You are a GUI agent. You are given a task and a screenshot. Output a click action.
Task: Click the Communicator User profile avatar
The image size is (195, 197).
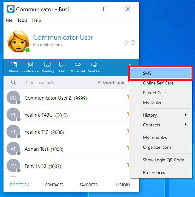pos(19,42)
